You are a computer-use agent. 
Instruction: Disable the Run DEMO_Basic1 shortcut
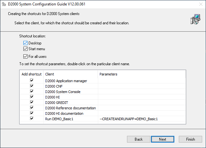point(32,119)
